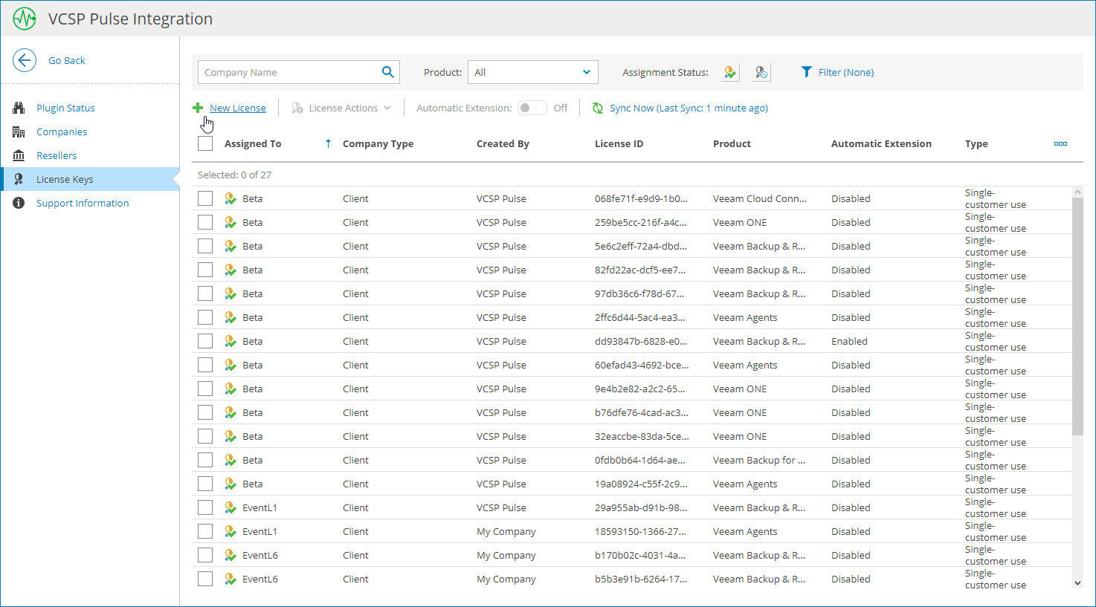Tick the checkbox for first EventL1 row
The image size is (1096, 607).
click(x=205, y=507)
